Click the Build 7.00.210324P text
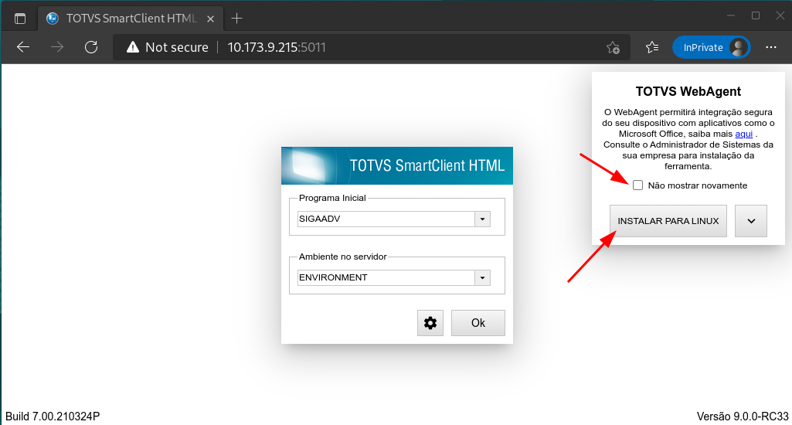Screen dimensions: 792x425 click(53, 416)
